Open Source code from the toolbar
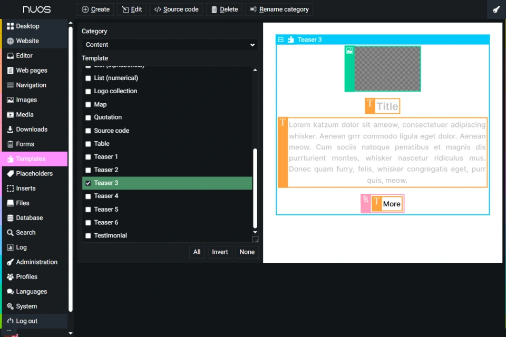The height and width of the screenshot is (337, 506). [158, 9]
